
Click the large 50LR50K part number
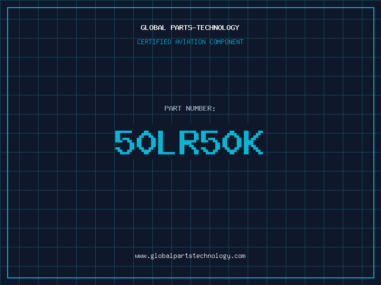(x=189, y=142)
